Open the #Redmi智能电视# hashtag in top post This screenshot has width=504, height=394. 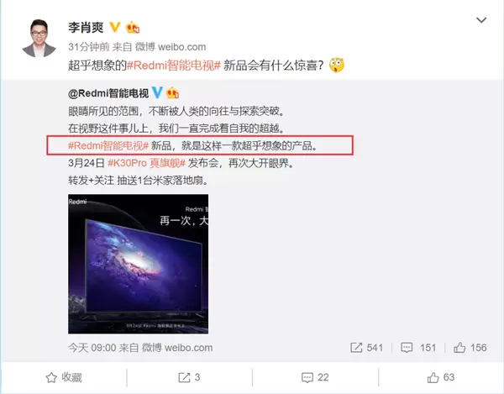tap(174, 66)
